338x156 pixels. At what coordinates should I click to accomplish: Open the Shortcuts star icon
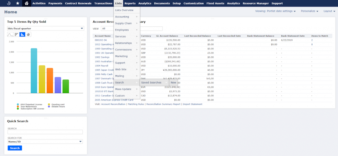click(18, 3)
